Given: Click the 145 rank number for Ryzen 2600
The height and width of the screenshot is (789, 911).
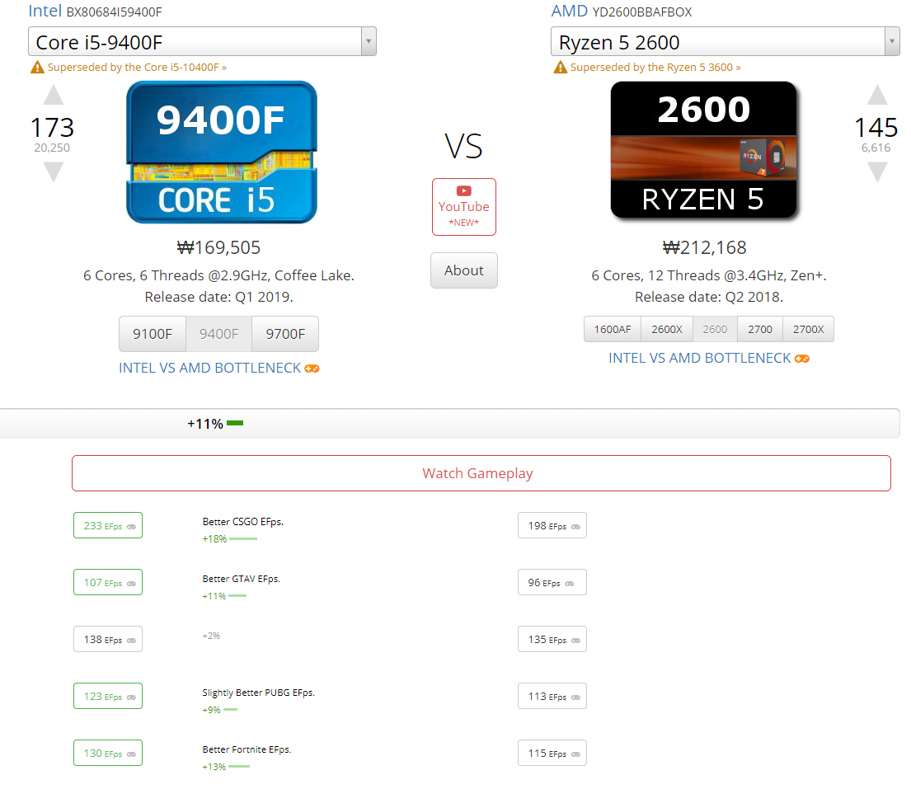Looking at the screenshot, I should pos(876,128).
